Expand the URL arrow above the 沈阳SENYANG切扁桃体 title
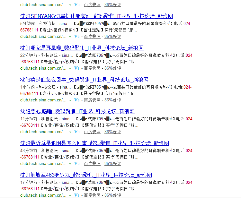 [70, 5]
